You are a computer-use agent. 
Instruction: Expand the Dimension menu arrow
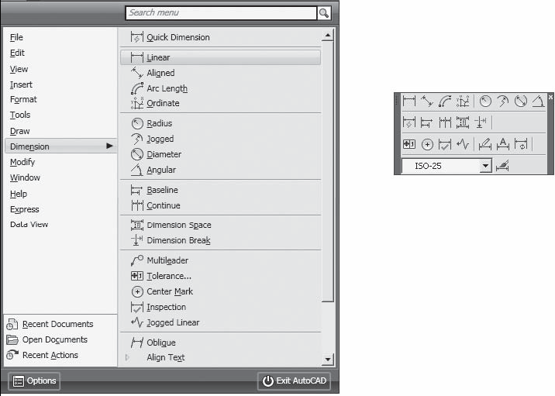[110, 146]
